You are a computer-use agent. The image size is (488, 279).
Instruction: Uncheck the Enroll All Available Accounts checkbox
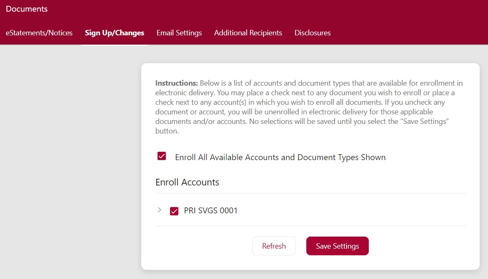click(162, 156)
